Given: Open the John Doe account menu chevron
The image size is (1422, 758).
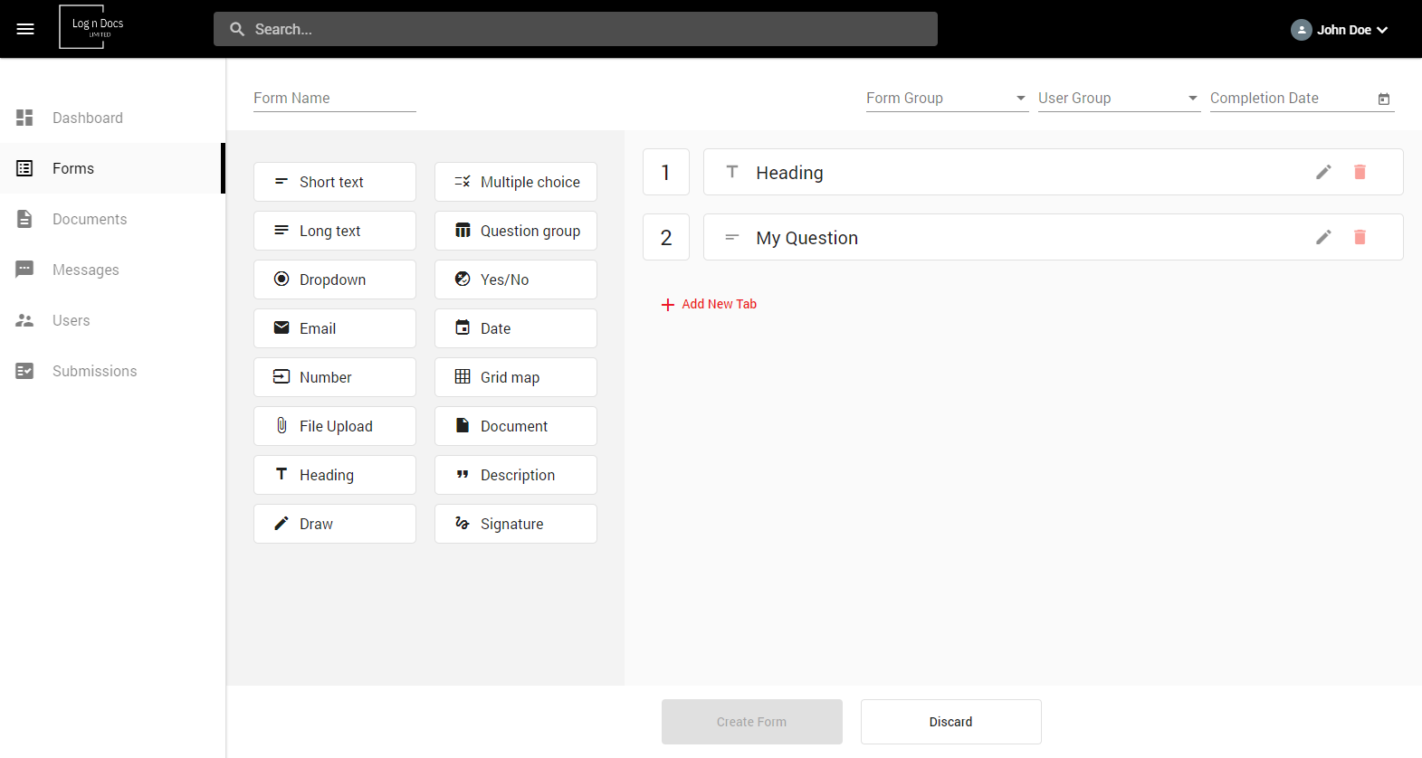Looking at the screenshot, I should [x=1382, y=30].
